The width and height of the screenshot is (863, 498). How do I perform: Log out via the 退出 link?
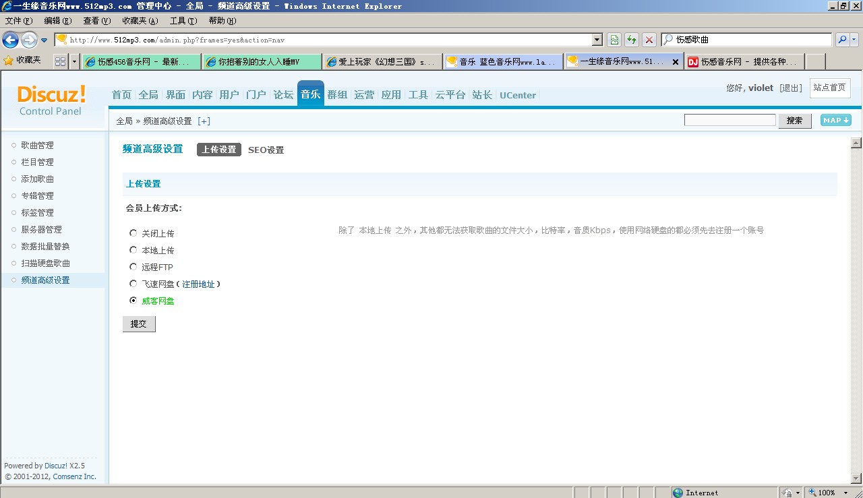pos(791,88)
